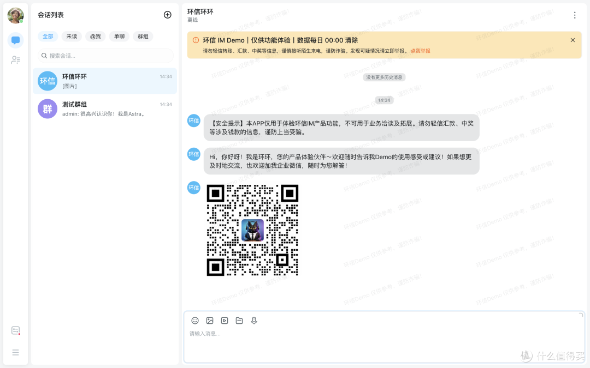Click the warning icon in the banner

point(196,40)
